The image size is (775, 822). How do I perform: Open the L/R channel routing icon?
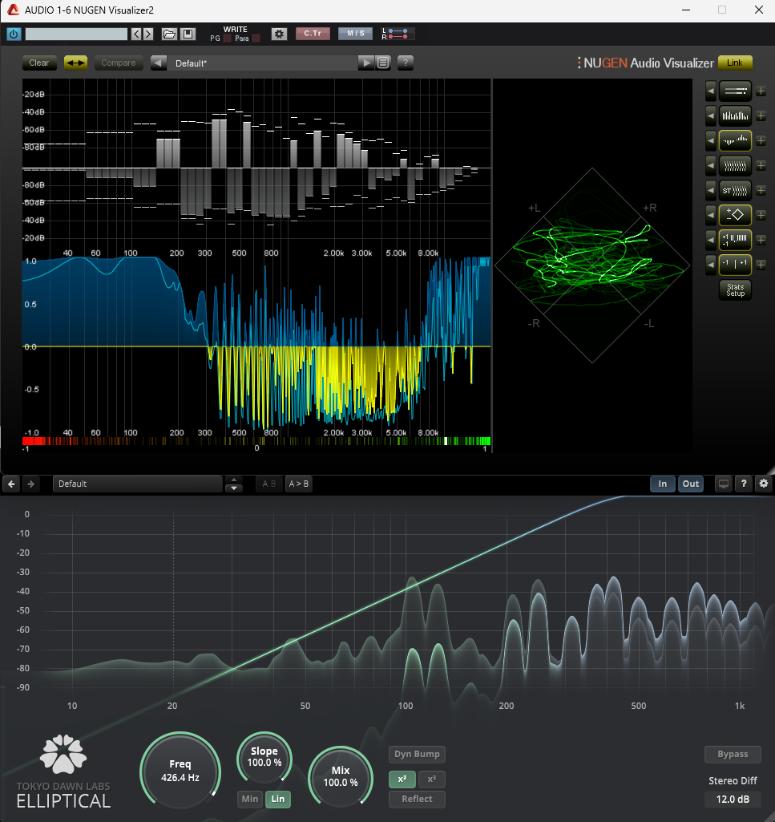point(398,34)
